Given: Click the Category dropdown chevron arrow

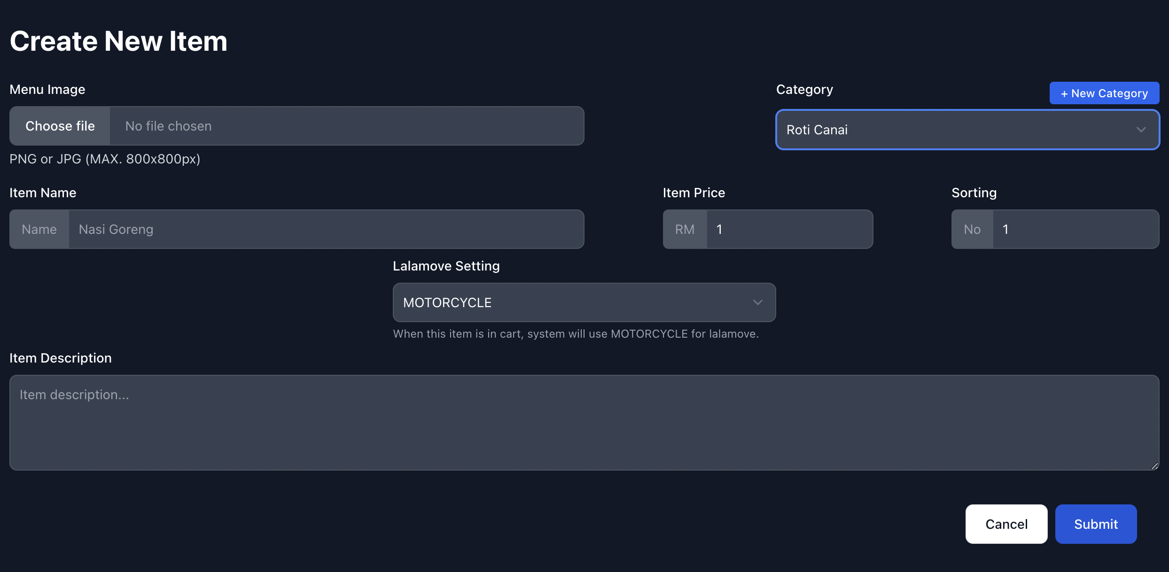Looking at the screenshot, I should [1141, 130].
